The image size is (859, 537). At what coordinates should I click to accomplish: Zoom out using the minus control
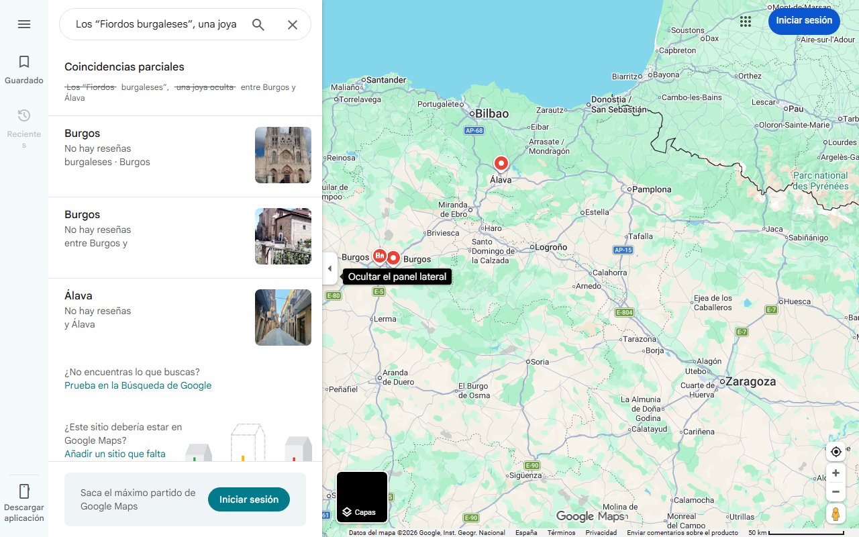click(836, 491)
